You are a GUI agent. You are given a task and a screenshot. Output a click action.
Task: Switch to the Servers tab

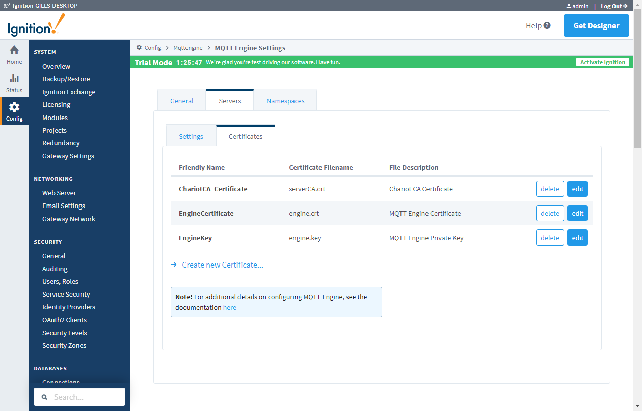point(230,100)
